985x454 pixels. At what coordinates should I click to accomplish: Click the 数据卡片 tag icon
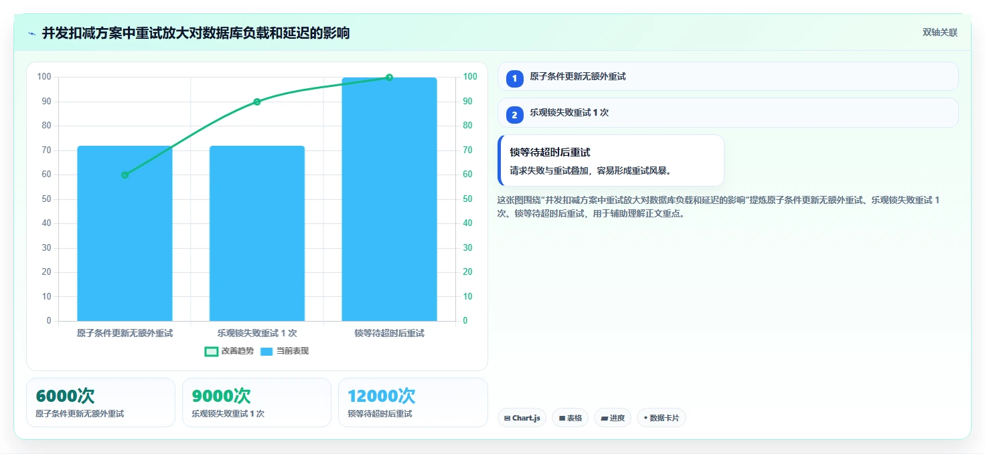646,418
